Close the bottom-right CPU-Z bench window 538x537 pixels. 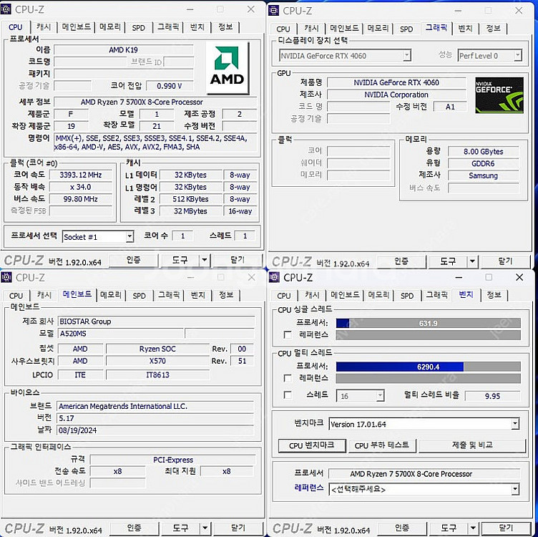[519, 277]
